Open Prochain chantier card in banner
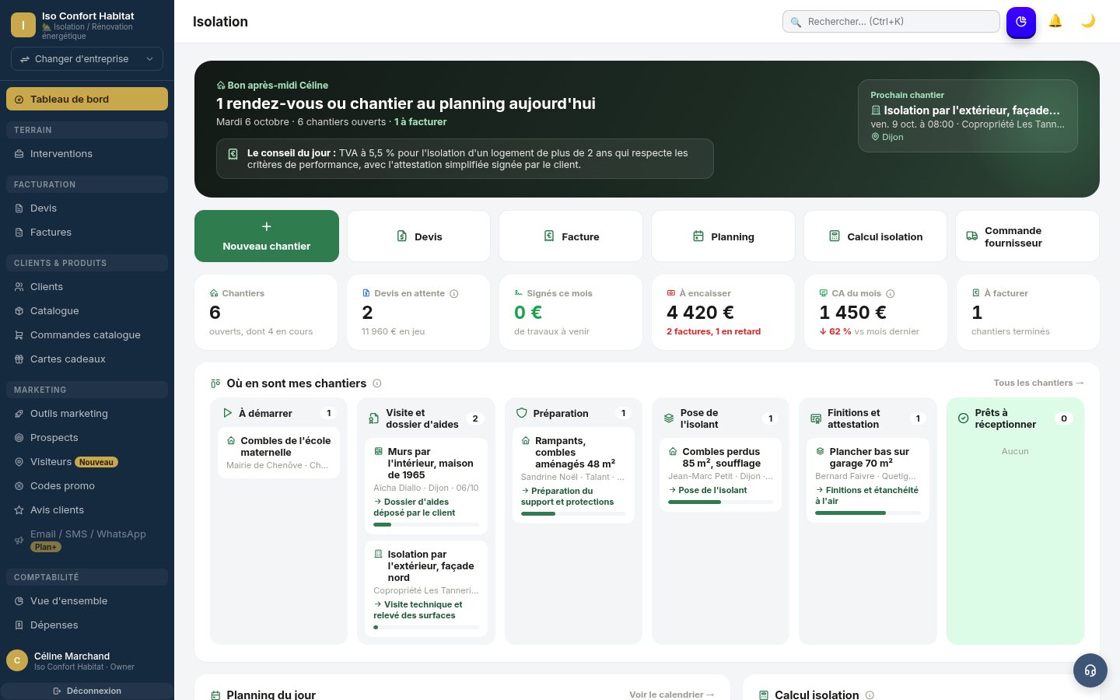 [x=968, y=116]
